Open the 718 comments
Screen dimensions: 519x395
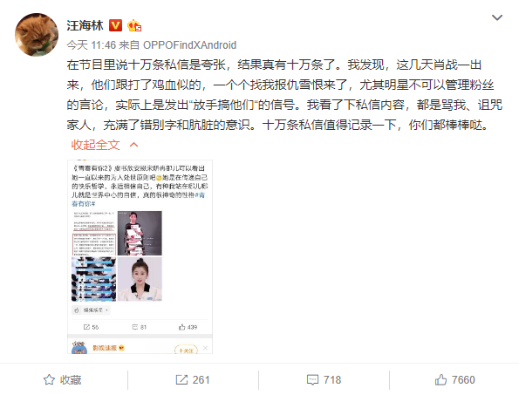pos(332,380)
